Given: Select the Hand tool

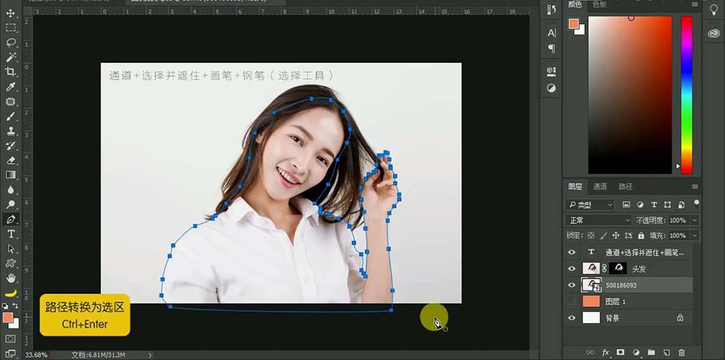Looking at the screenshot, I should click(11, 278).
